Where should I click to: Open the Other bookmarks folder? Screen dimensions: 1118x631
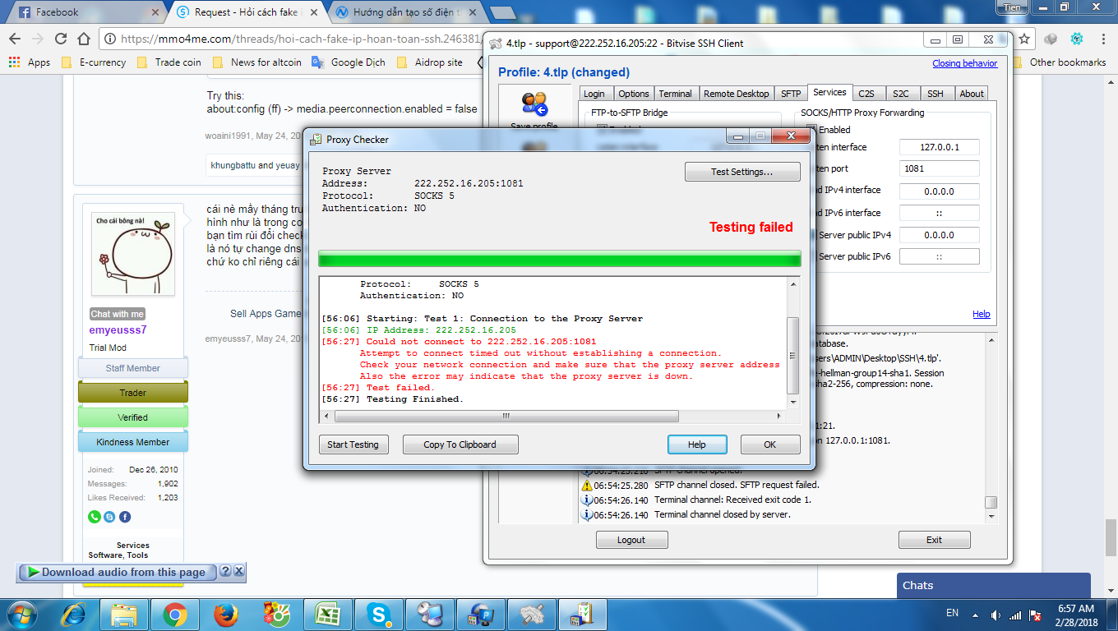point(1060,62)
